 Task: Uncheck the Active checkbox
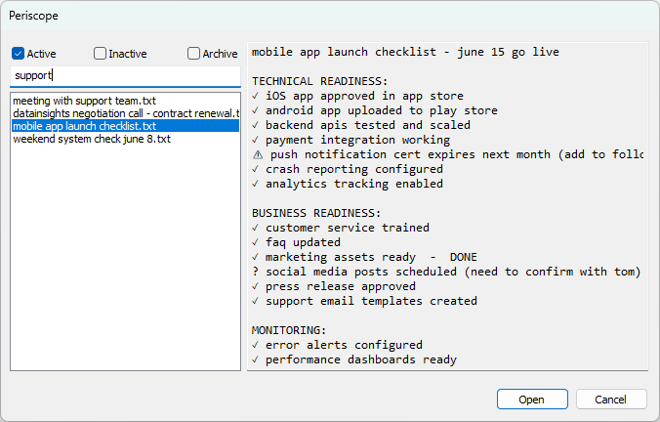(x=19, y=54)
